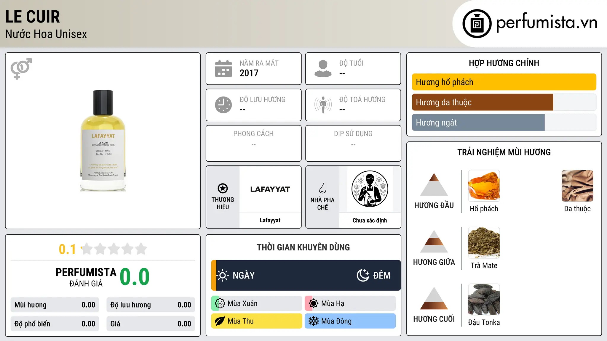This screenshot has width=607, height=341.
Task: Click the Giá score row
Action: click(151, 324)
